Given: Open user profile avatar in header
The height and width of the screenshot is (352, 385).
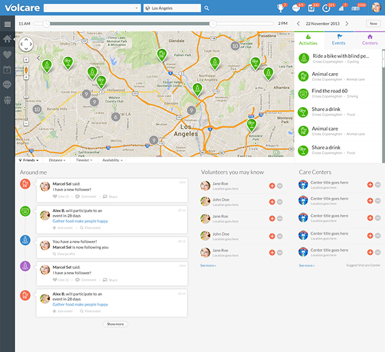Looking at the screenshot, I should point(376,8).
